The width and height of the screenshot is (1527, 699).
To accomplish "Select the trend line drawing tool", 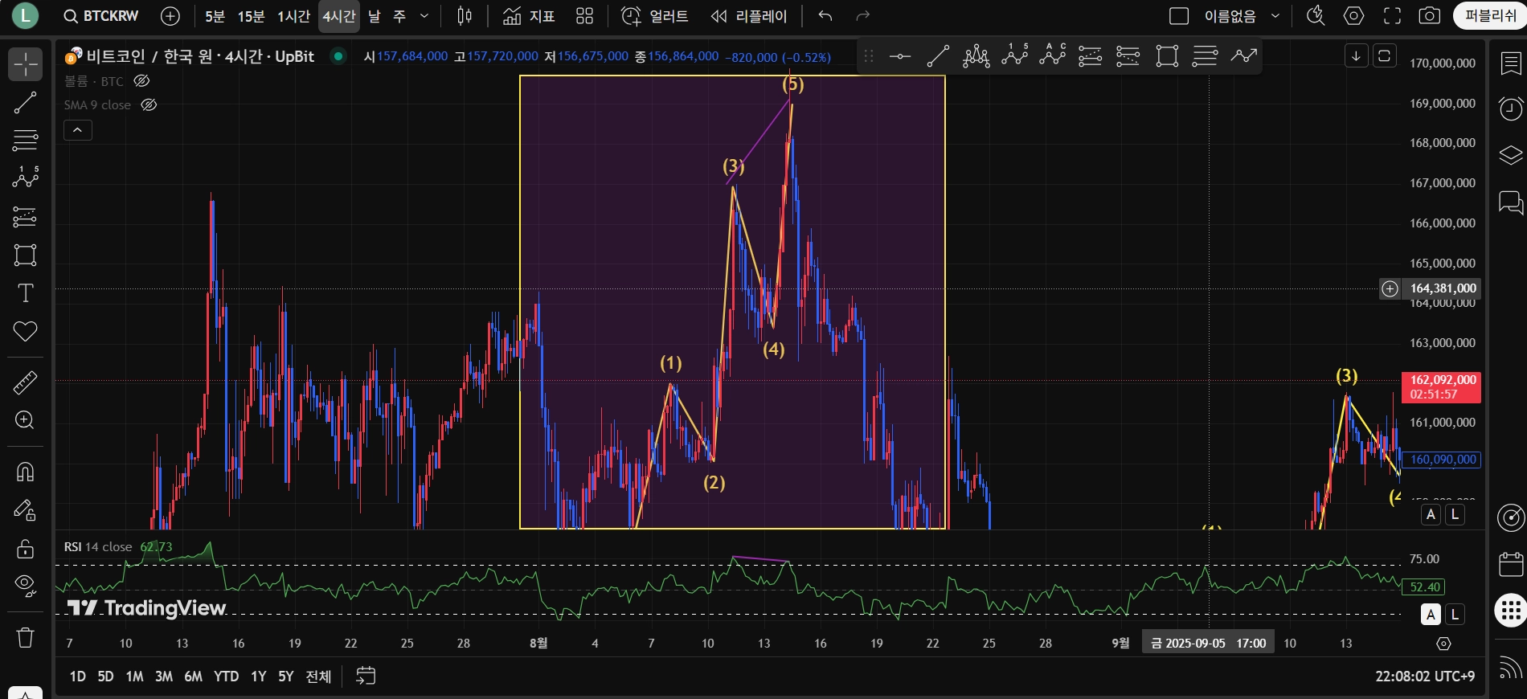I will pyautogui.click(x=25, y=103).
